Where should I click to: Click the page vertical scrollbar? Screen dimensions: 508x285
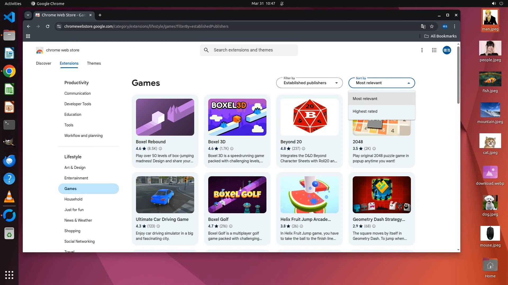click(x=458, y=75)
